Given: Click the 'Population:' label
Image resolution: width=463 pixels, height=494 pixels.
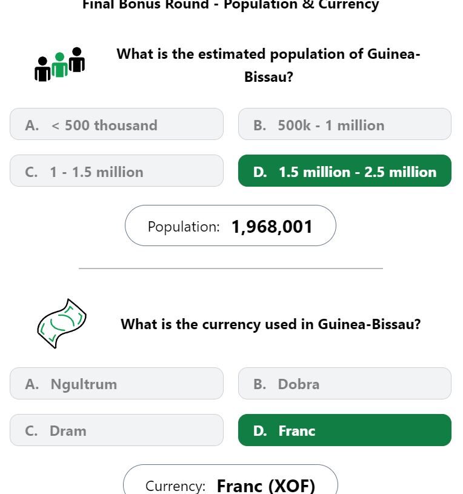Looking at the screenshot, I should (184, 227).
